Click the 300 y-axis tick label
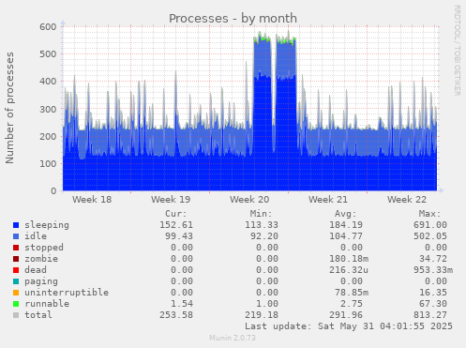Screen dimensions: 466x348 (x=48, y=109)
